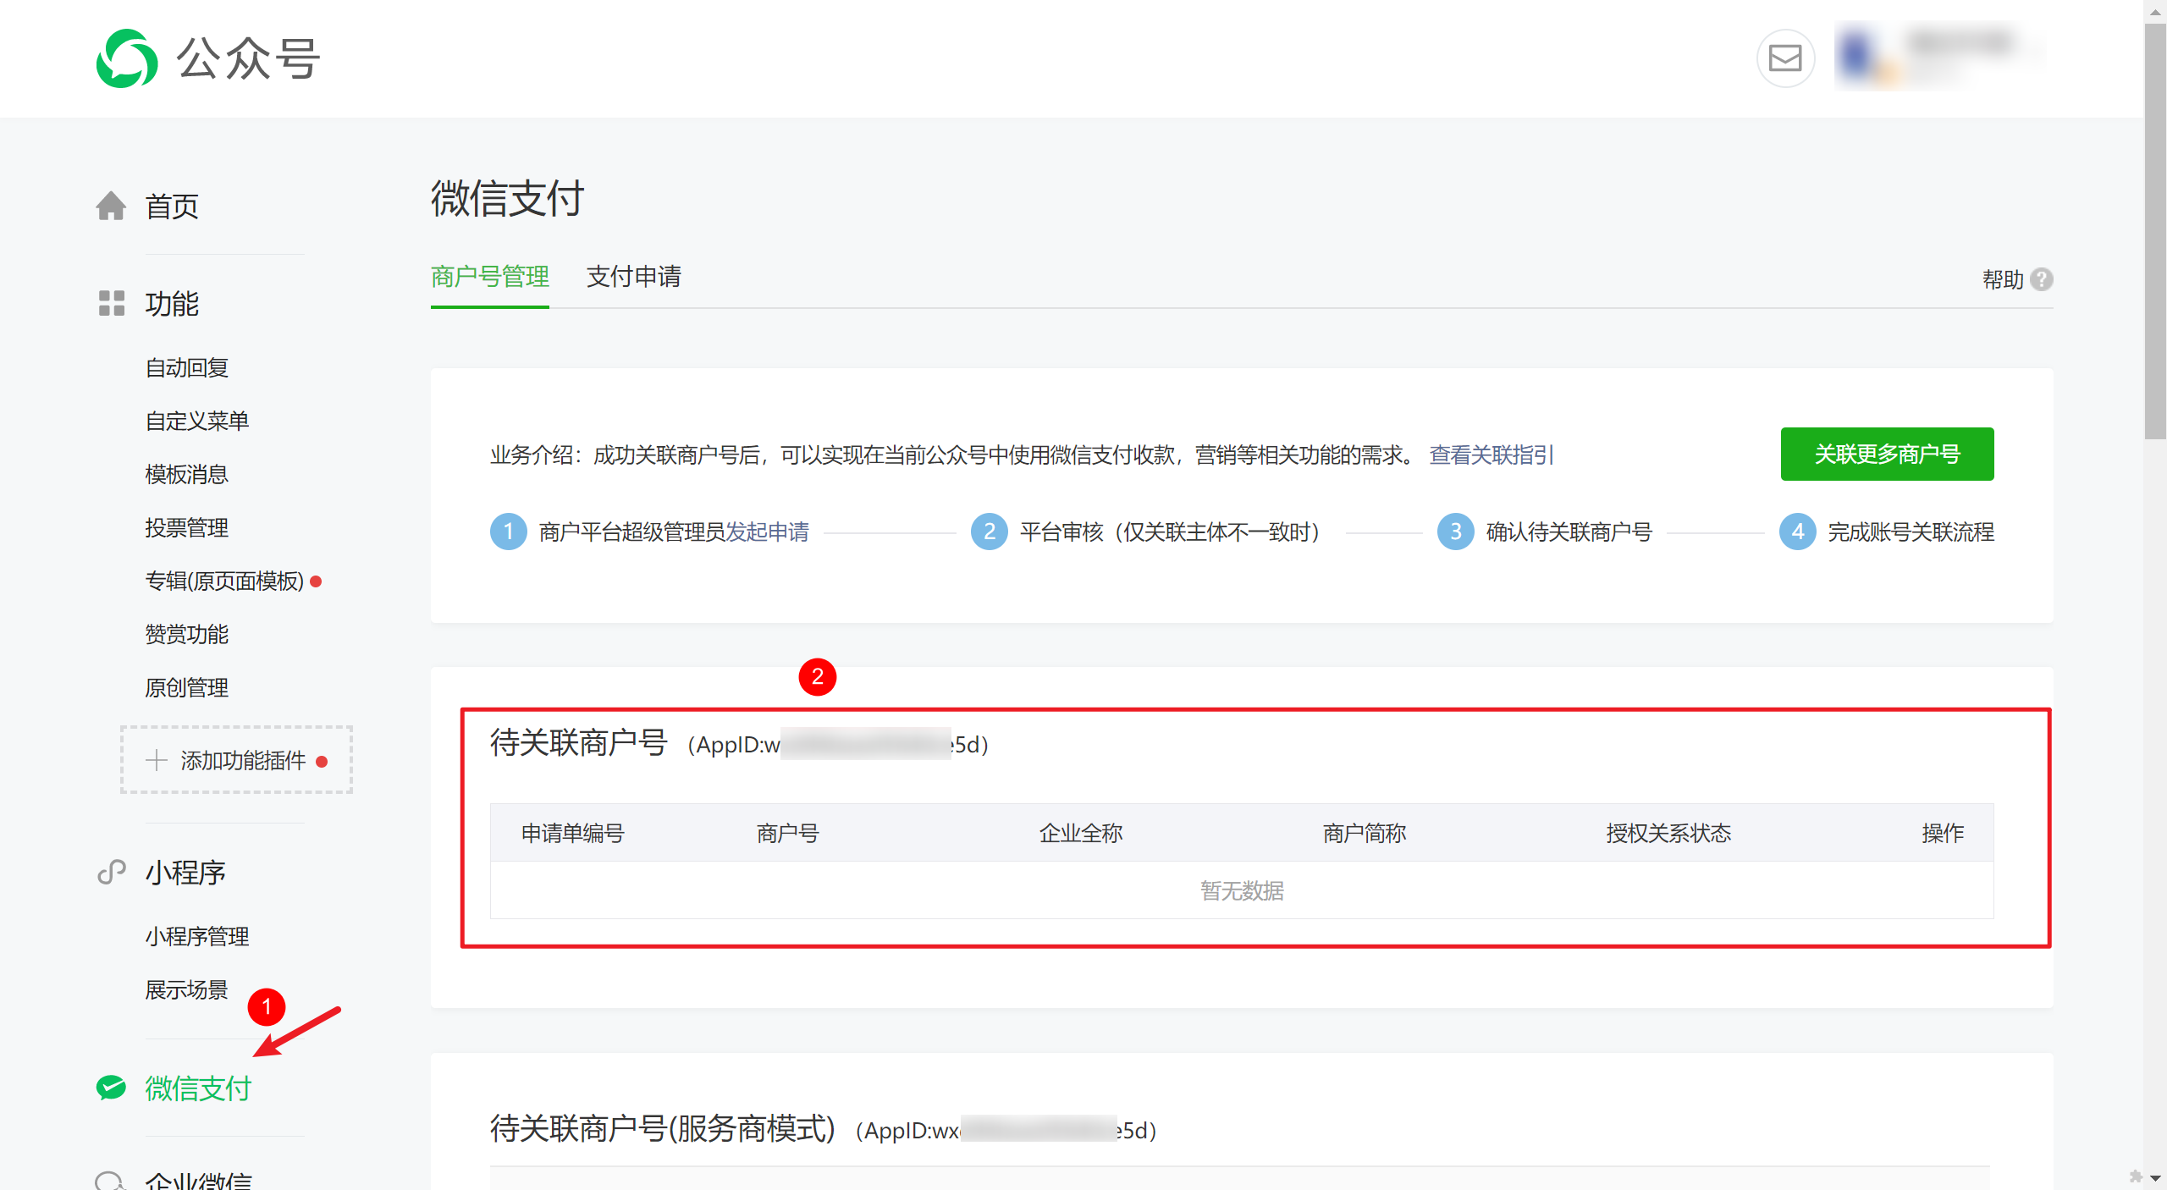Open 投票管理 in the sidebar
The height and width of the screenshot is (1190, 2167).
187,528
